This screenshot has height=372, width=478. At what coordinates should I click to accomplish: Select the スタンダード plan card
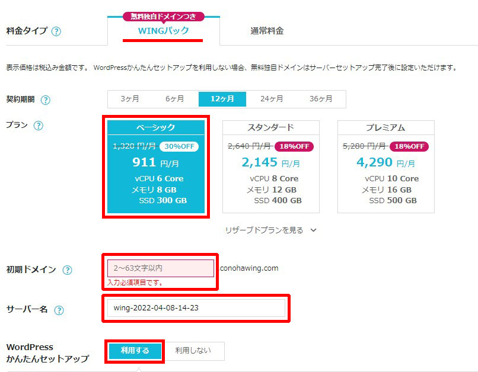click(271, 166)
